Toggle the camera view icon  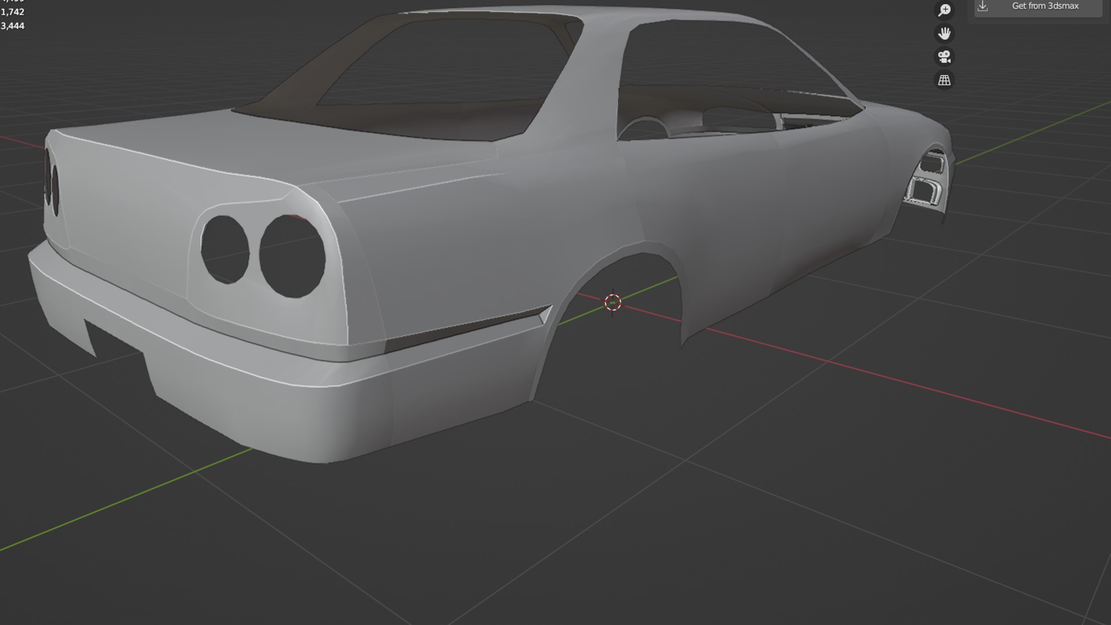pos(944,57)
